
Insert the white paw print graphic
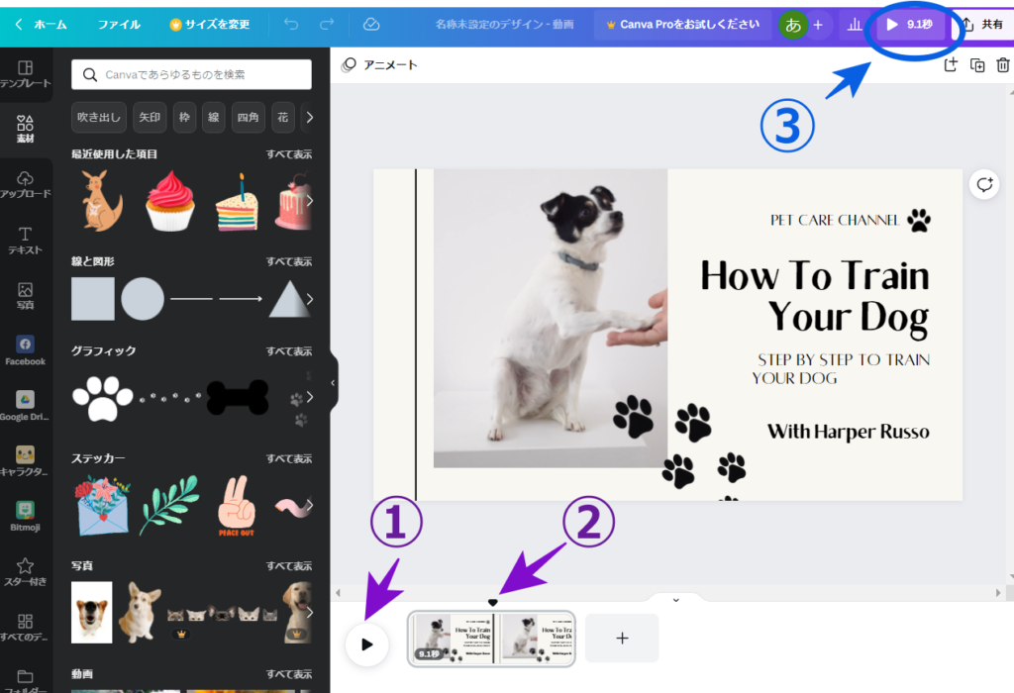click(x=103, y=398)
